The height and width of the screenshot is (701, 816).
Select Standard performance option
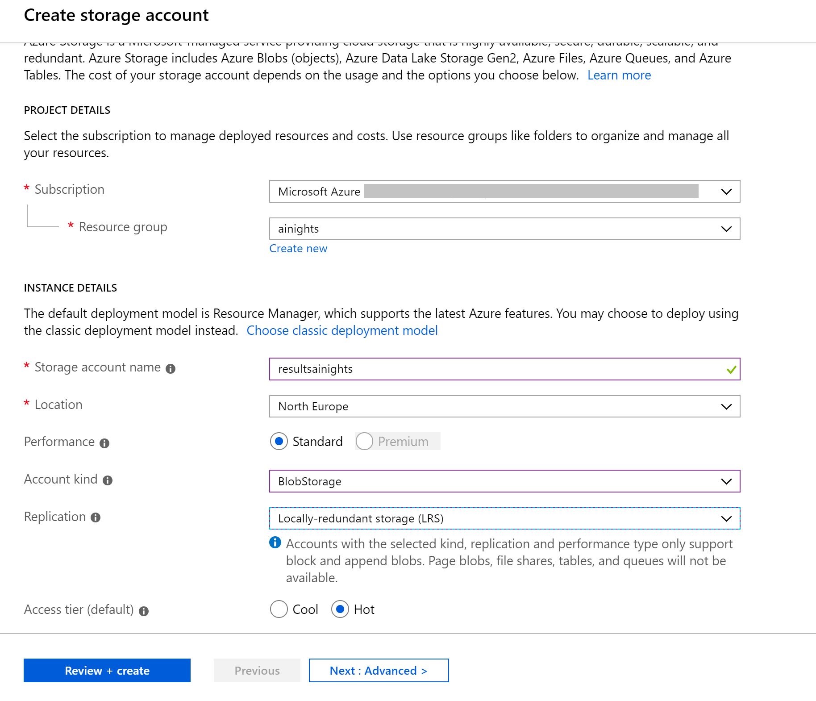click(x=279, y=442)
